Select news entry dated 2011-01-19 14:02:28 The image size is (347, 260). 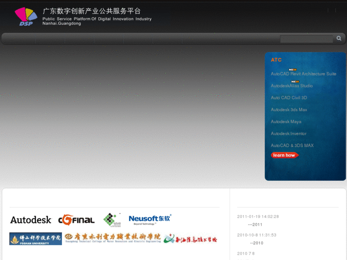click(x=258, y=217)
